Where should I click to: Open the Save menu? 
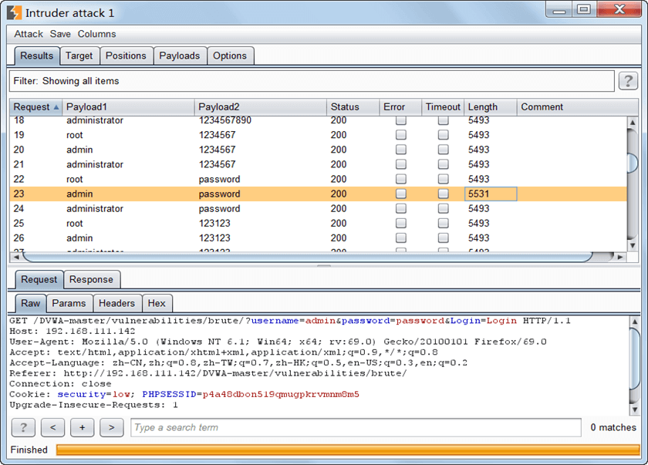click(x=60, y=34)
